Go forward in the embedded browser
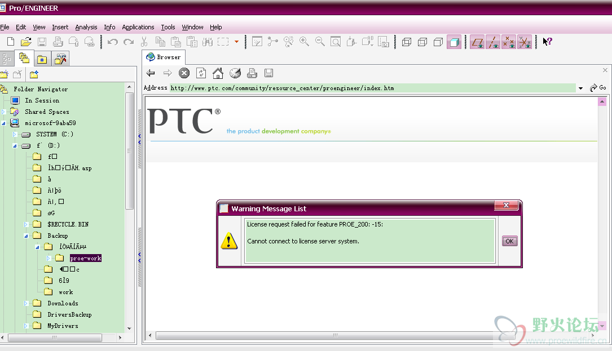 tap(168, 73)
